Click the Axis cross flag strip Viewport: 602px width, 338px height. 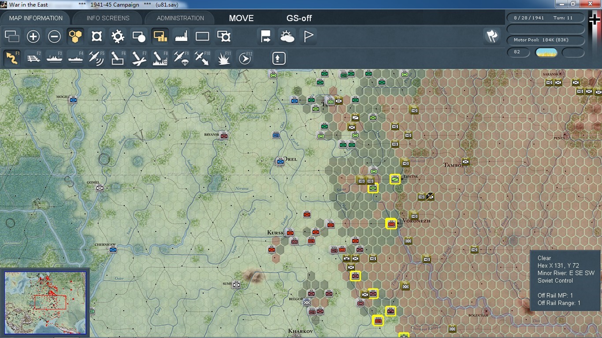(595, 40)
